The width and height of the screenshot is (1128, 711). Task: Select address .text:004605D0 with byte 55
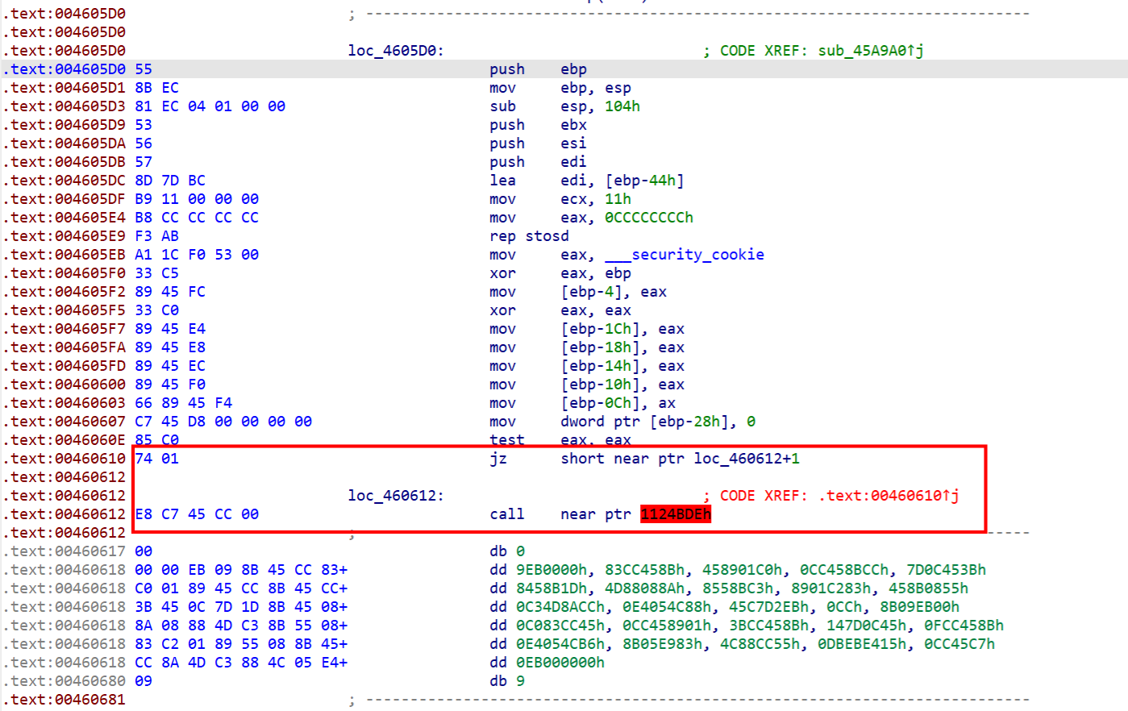[77, 69]
